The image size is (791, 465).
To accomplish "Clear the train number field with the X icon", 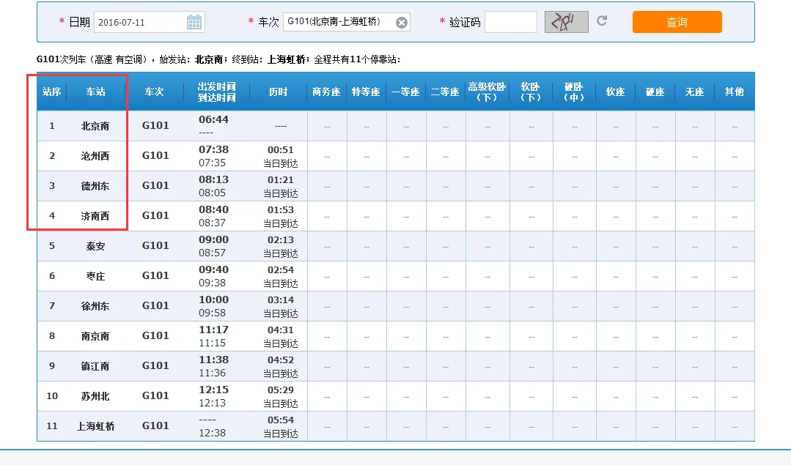I will click(402, 21).
